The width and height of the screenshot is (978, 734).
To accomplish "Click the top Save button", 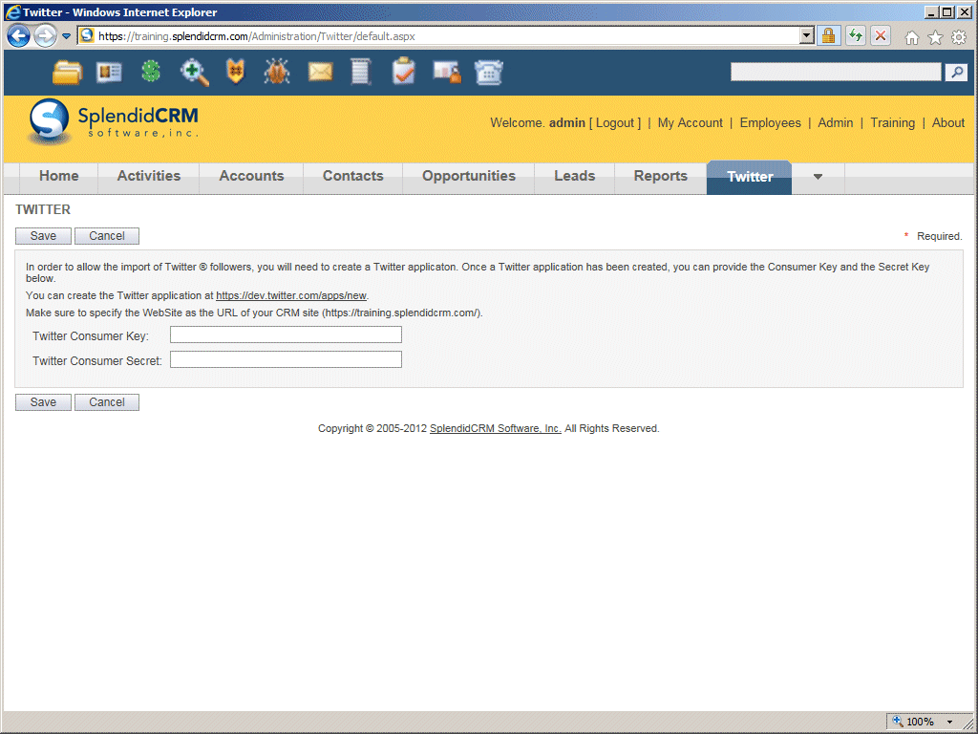I will coord(43,236).
